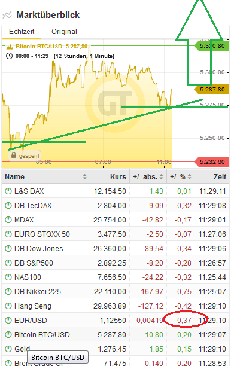The image size is (237, 366).
Task: Click NAS100 price 7.656,50
Action: tap(112, 277)
